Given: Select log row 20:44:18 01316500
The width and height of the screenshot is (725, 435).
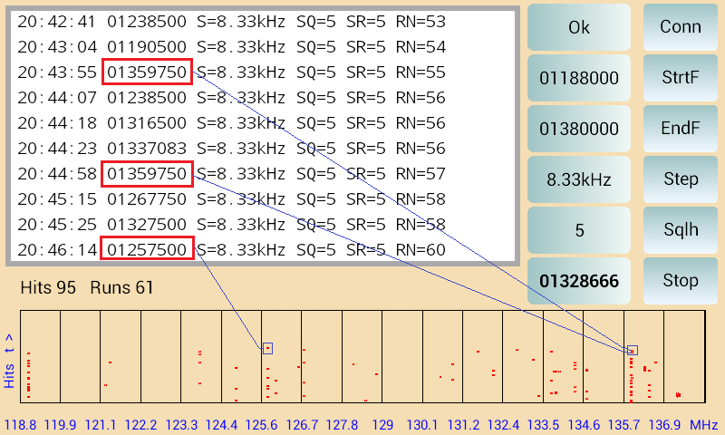Looking at the screenshot, I should tap(232, 123).
